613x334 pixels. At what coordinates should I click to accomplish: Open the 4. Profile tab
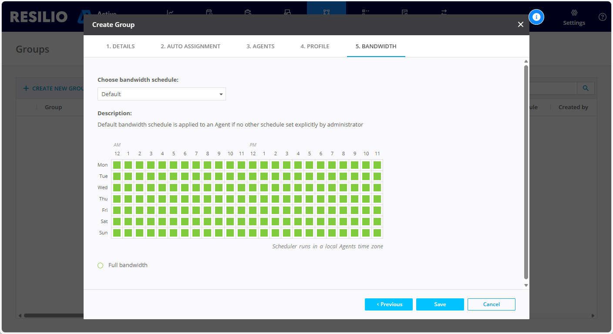(x=314, y=46)
